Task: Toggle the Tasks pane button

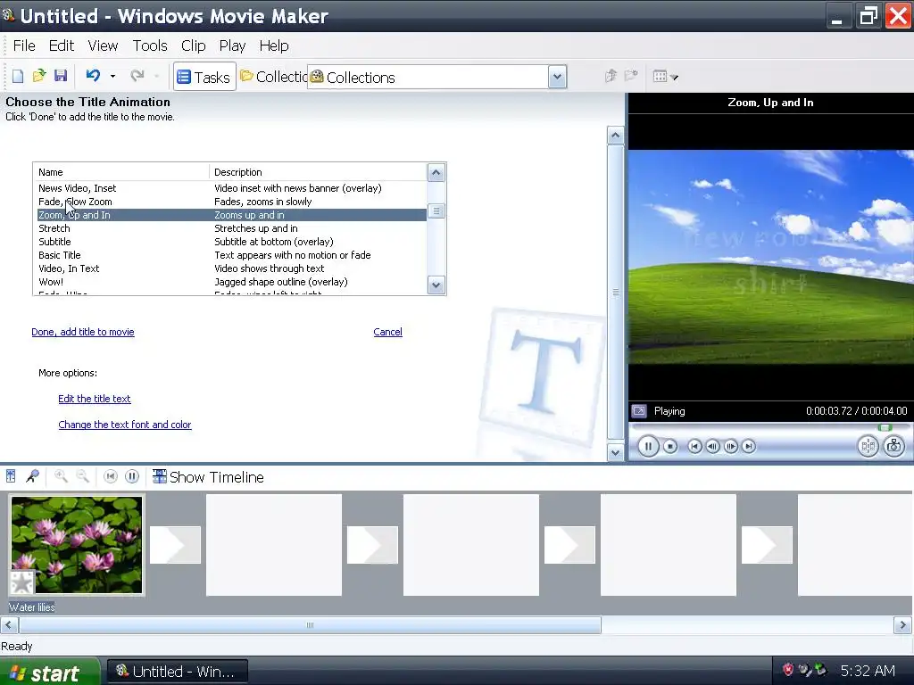Action: tap(204, 77)
